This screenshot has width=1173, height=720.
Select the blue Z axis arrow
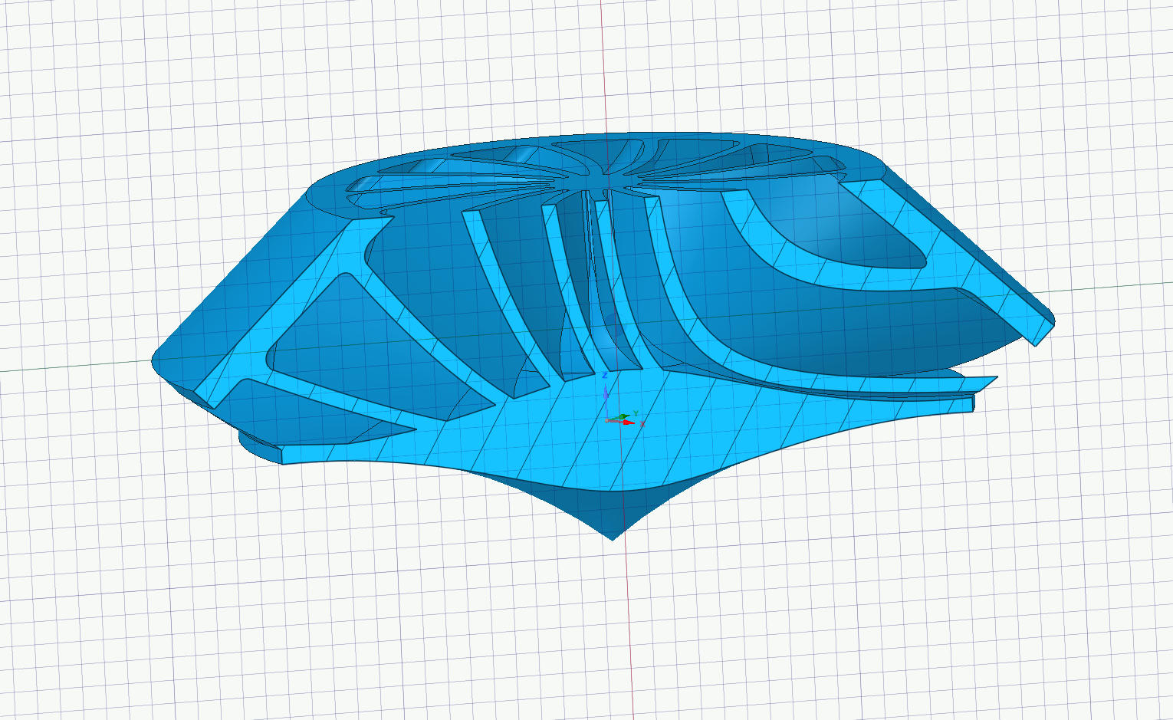click(606, 392)
